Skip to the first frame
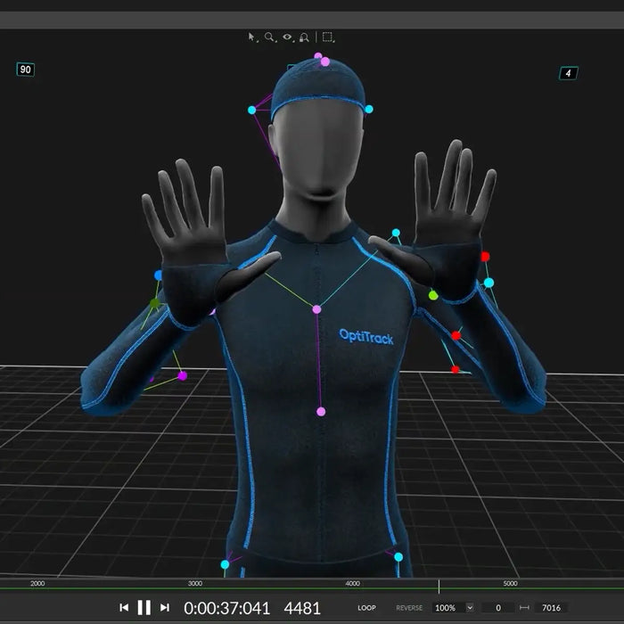This screenshot has width=624, height=624. click(x=124, y=608)
